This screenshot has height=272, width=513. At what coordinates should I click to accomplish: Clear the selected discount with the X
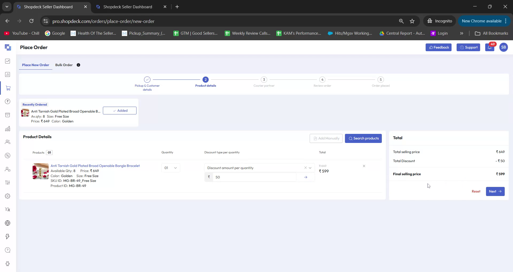305,168
